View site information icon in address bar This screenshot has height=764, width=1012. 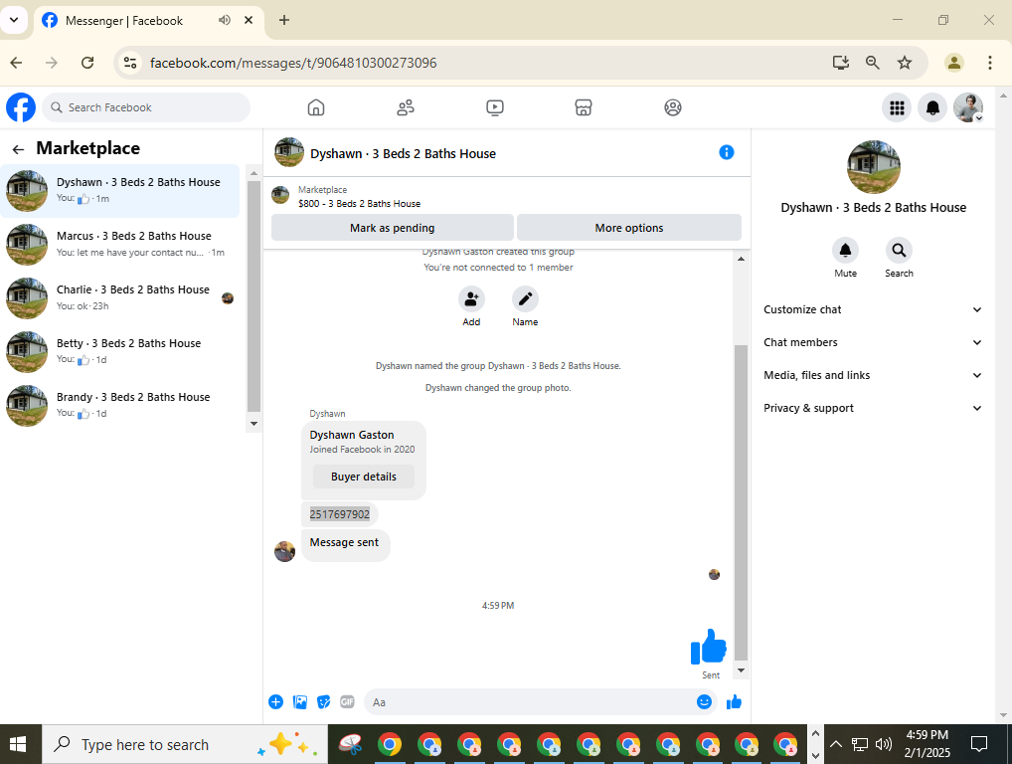point(130,63)
